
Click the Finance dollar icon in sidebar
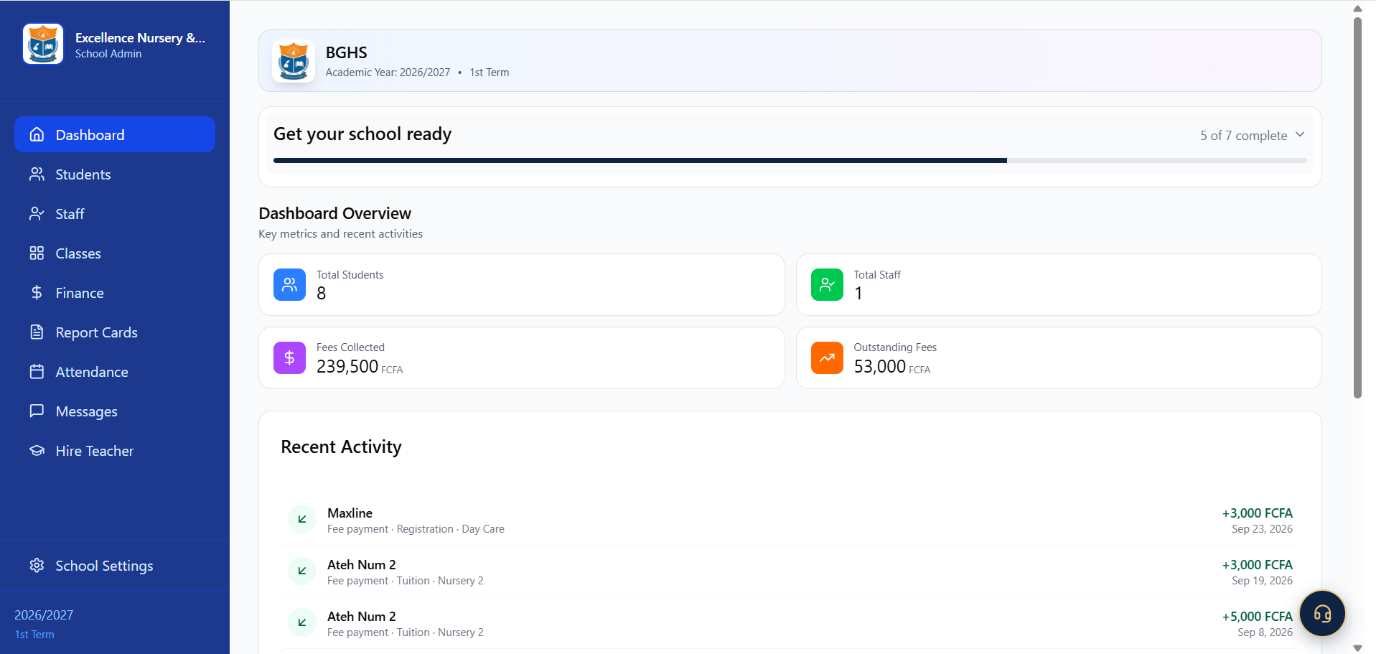(37, 292)
